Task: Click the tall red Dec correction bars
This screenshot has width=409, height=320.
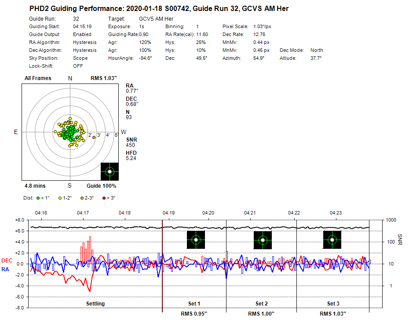Action: pos(87,251)
